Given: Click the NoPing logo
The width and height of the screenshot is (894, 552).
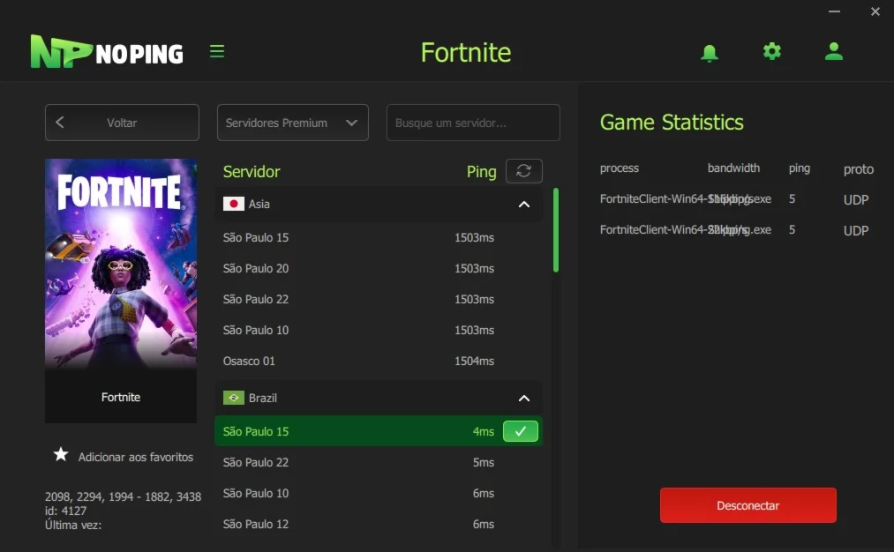Looking at the screenshot, I should tap(107, 52).
